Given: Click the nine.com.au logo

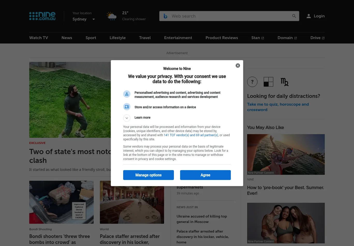Looking at the screenshot, I should pos(42,16).
